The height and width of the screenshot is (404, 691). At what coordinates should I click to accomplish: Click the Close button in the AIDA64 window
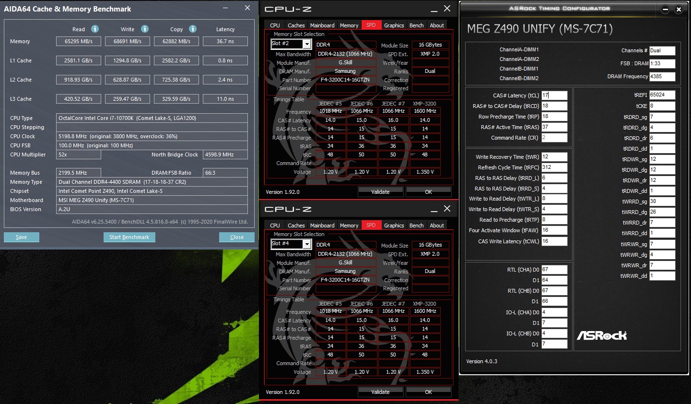[237, 237]
